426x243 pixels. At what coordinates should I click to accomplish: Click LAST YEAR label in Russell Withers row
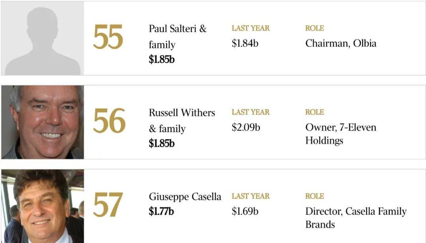coord(251,112)
